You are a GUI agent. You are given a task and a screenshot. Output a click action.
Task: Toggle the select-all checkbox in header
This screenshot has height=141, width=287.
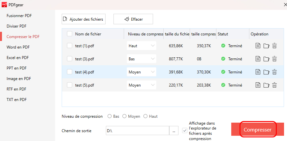pyautogui.click(x=70, y=34)
